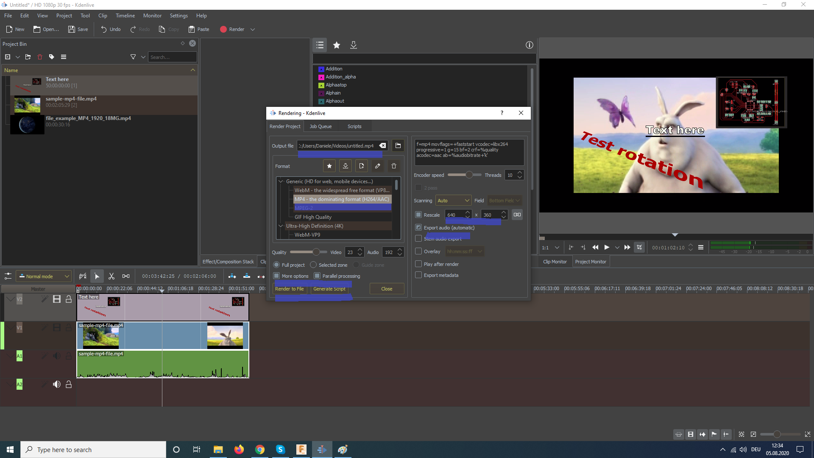Lock the V2 track

pyautogui.click(x=68, y=299)
